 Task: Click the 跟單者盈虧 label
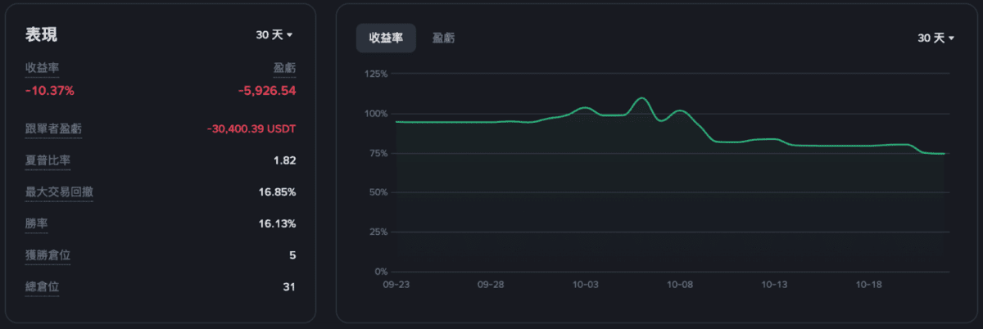point(53,128)
